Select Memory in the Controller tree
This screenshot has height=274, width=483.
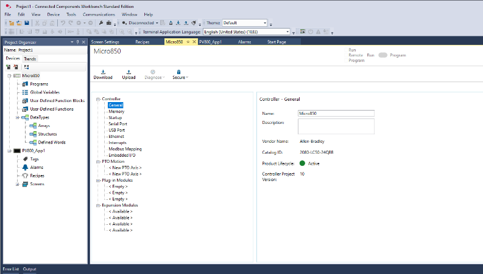pyautogui.click(x=116, y=112)
